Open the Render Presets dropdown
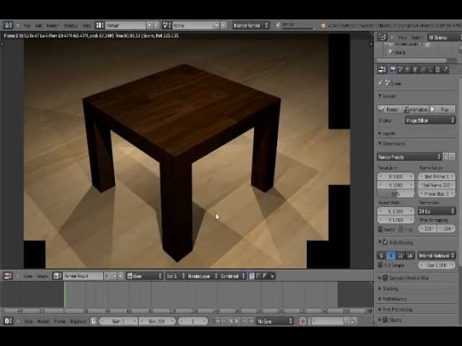Screen dimensions: 462x346 tap(409, 157)
